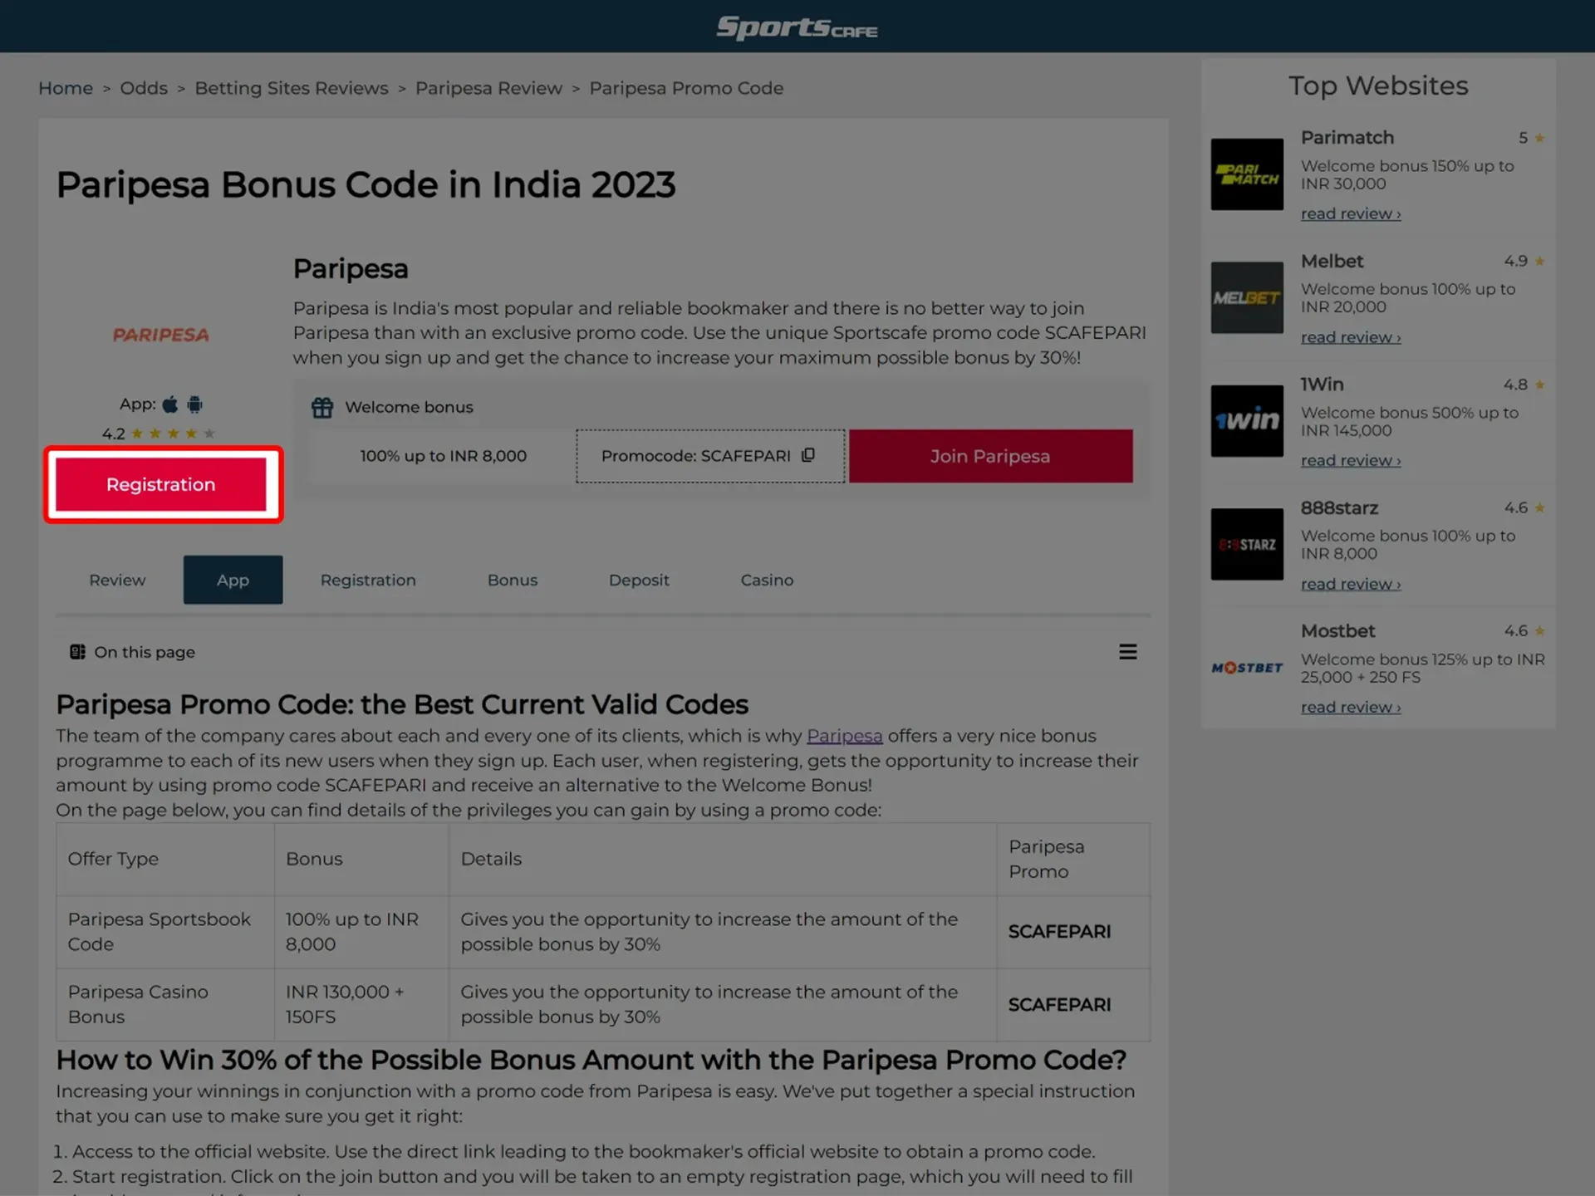The width and height of the screenshot is (1595, 1196).
Task: Click the "Paripesa Sportsbook Code" cell
Action: 165,932
